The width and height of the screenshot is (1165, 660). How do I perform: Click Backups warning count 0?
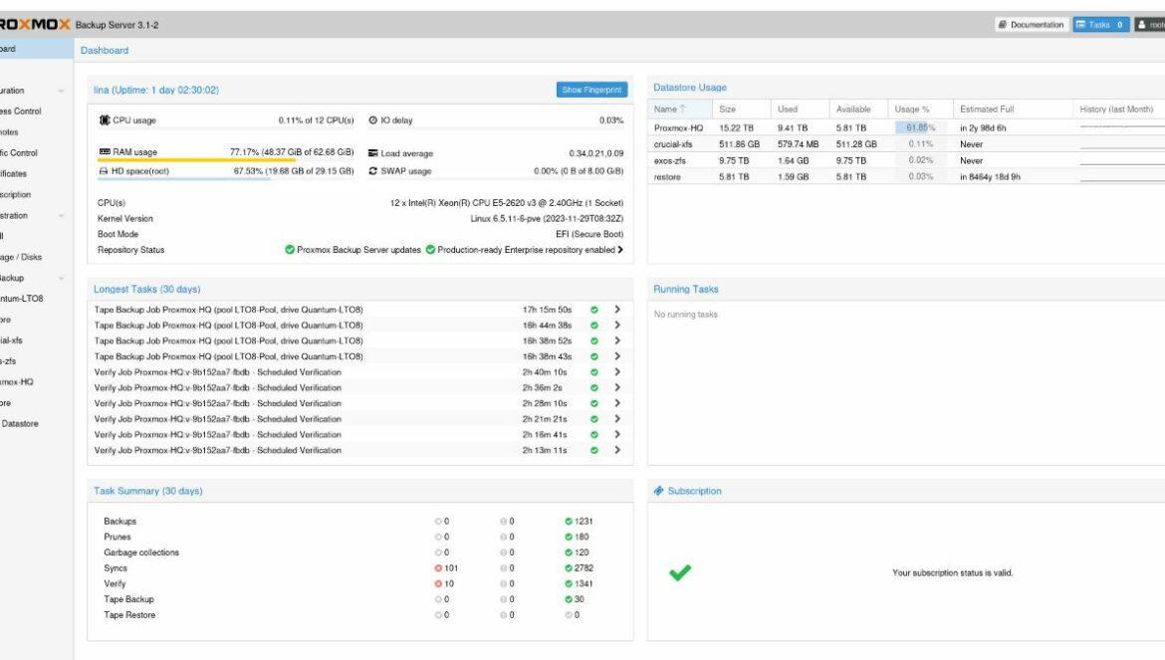507,522
